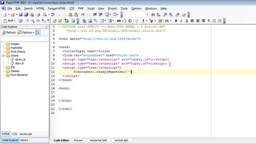Viewport: 256px width, 144px height.
Task: Expand the PHP toolbar dropdown
Action: (x=14, y=21)
